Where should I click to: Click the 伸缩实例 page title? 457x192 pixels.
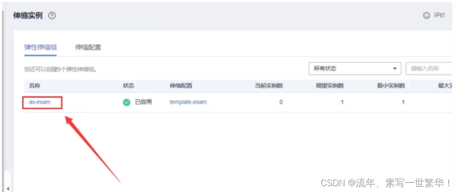(28, 16)
